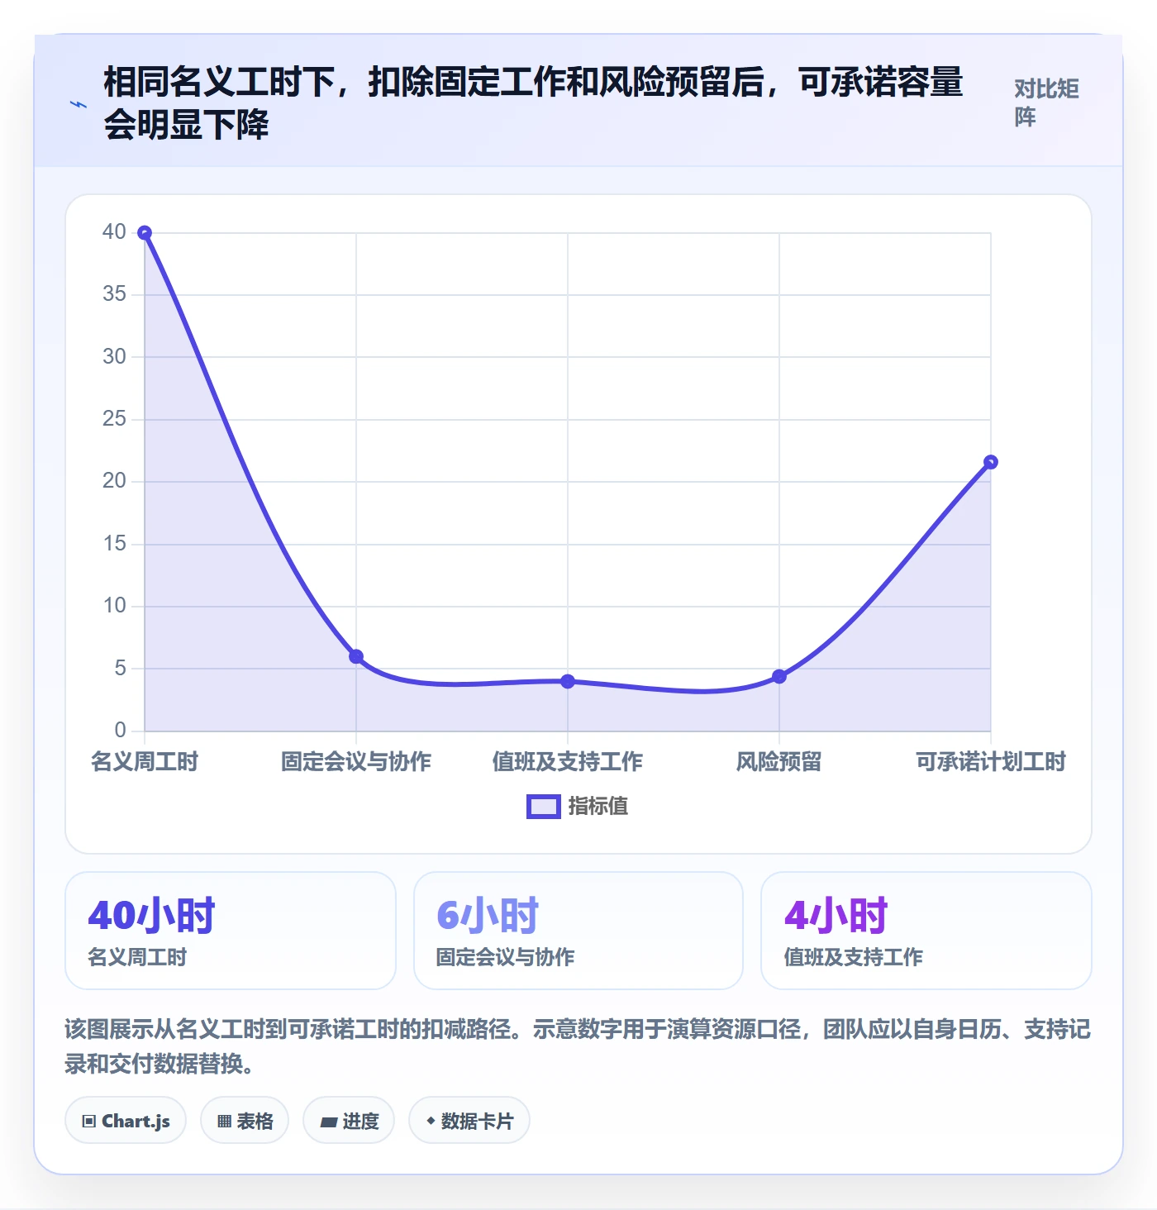Select the chart point above 值班及支持工作

(x=568, y=681)
